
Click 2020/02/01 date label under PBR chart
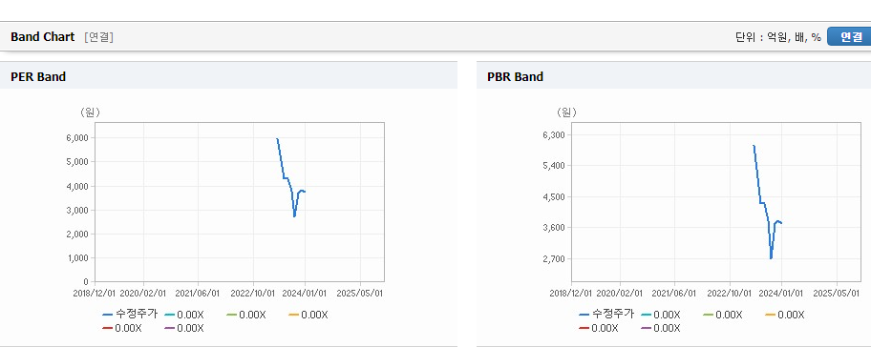coord(621,293)
